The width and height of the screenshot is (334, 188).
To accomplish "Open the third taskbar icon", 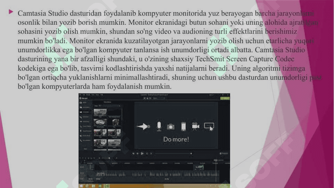I will (x=93, y=186).
